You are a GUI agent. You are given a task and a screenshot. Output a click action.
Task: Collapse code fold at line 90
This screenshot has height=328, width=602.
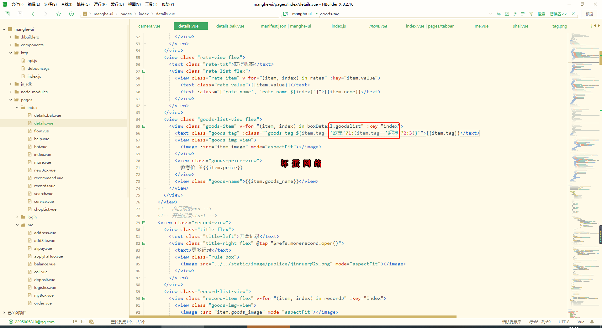click(144, 298)
